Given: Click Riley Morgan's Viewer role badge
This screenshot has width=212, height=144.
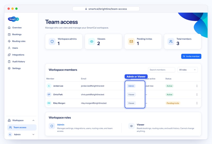Looking at the screenshot, I should (x=131, y=103).
